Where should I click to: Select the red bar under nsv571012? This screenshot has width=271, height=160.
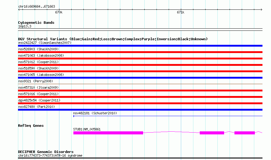[140, 65]
